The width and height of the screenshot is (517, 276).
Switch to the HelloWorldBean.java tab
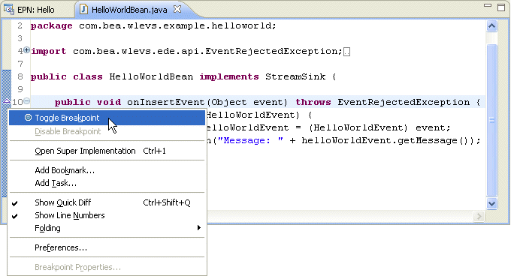point(129,10)
